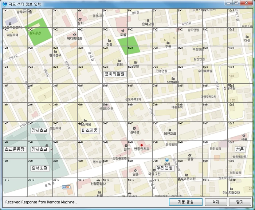Click the 신월장여관 map label
This screenshot has width=255, height=210.
pyautogui.click(x=106, y=109)
